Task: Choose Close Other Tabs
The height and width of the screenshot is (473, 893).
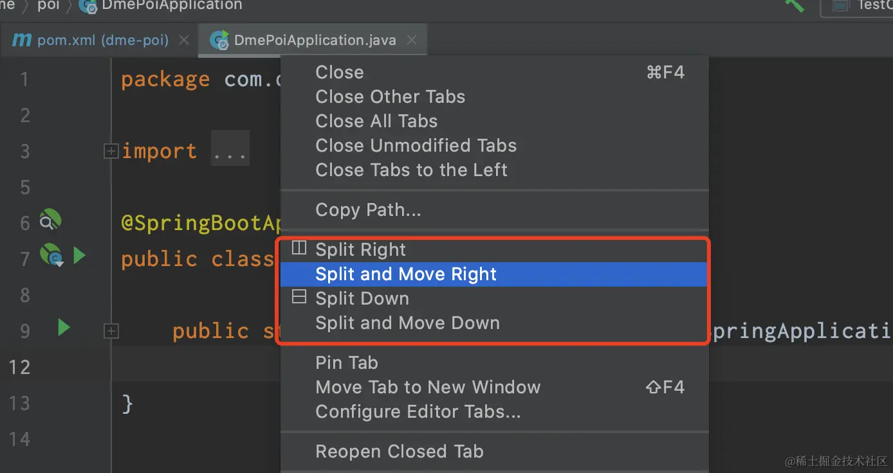Action: coord(390,97)
